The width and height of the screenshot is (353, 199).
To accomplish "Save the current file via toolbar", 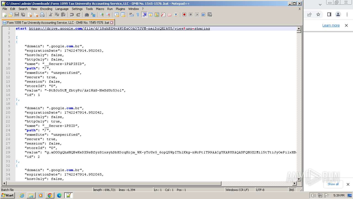I will coord(17,15).
